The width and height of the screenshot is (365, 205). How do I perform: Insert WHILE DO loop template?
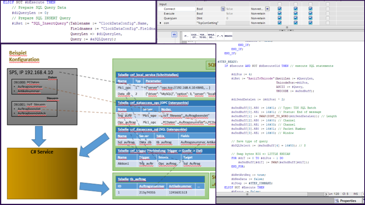(x=211, y=36)
